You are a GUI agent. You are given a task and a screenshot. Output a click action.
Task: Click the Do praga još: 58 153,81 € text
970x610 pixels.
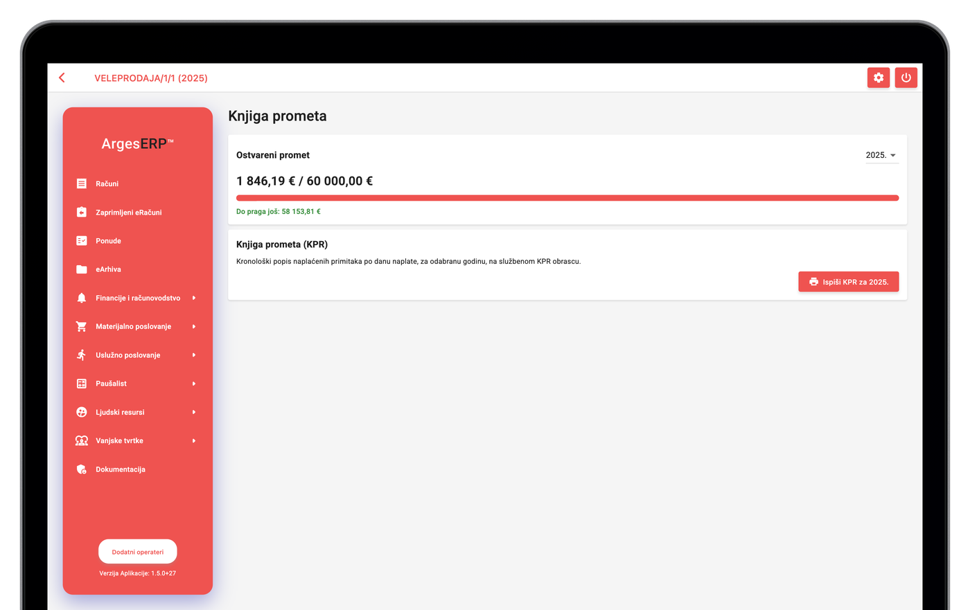coord(279,212)
